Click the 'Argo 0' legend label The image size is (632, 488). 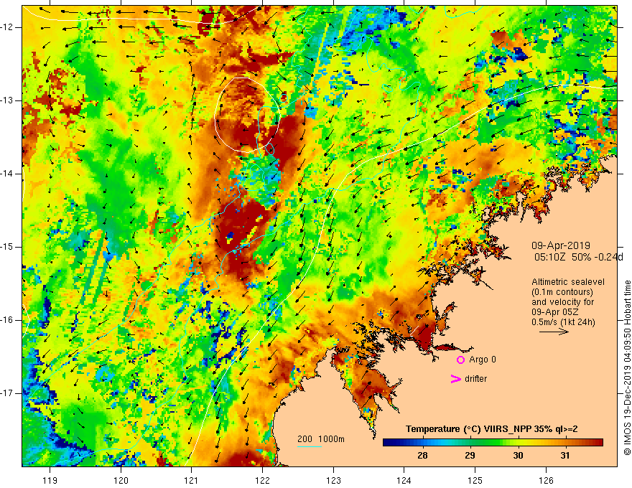(x=483, y=360)
